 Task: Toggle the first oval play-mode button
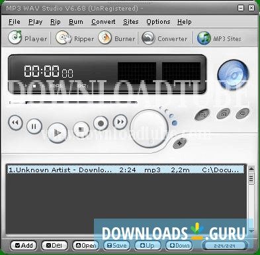point(202,115)
